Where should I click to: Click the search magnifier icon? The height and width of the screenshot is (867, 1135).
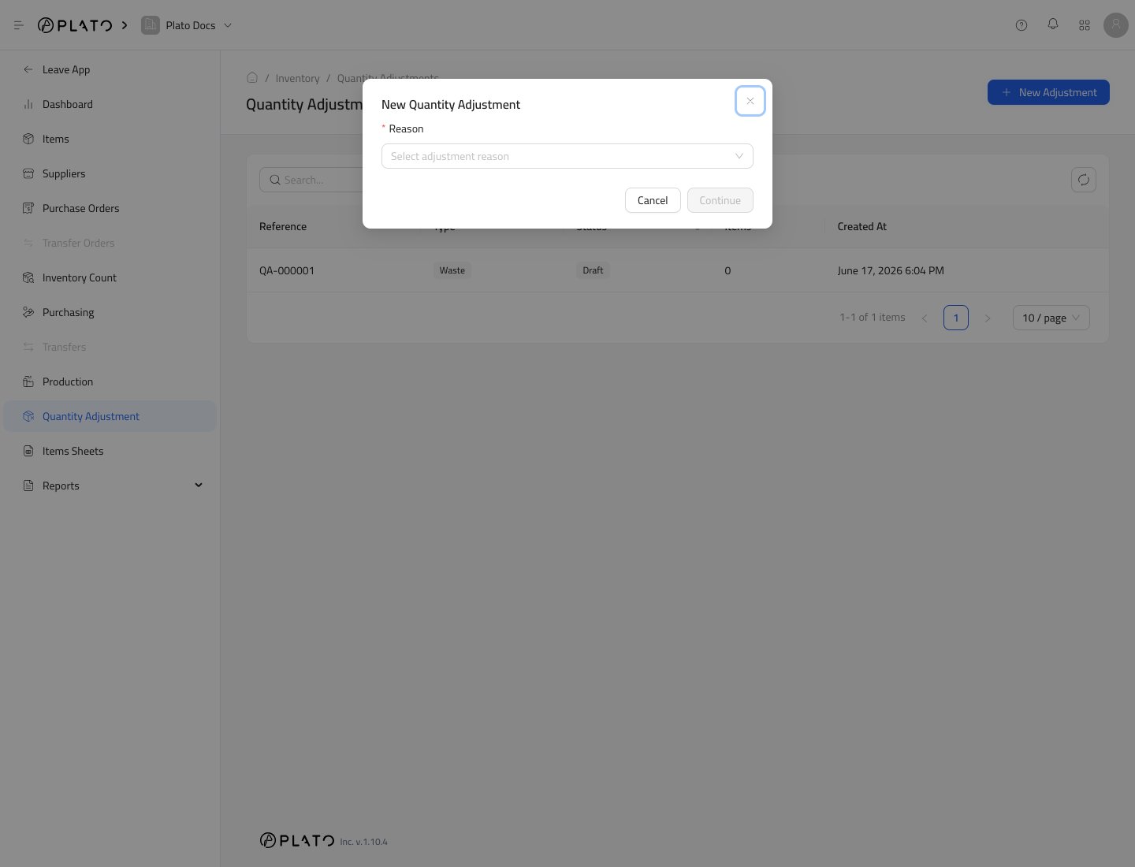(x=275, y=180)
